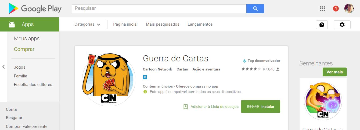Viewport: 360px width, 130px height.
Task: Click the green Instalar button
Action: pos(261,107)
